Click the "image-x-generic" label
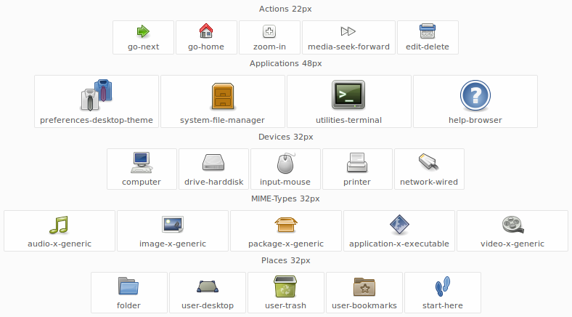Image resolution: width=572 pixels, height=317 pixels. [x=173, y=244]
